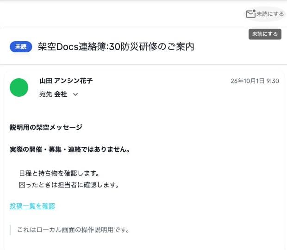This screenshot has height=250, width=287.
Task: Click sender name 山田 アンシン花子
Action: [x=66, y=81]
